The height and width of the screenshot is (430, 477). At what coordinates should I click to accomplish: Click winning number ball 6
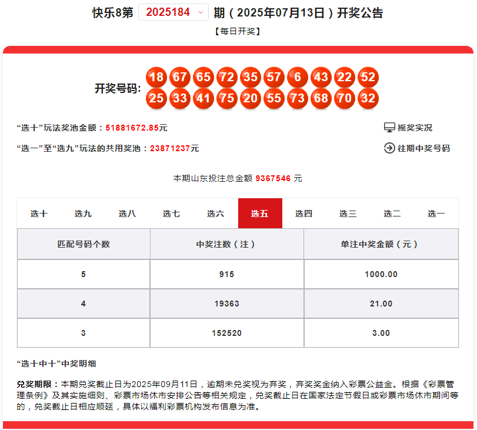[x=298, y=77]
